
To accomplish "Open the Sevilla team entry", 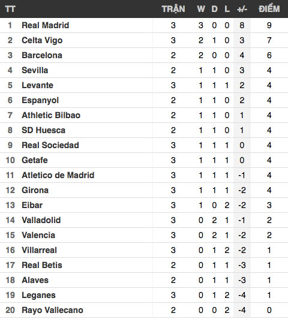I will point(35,70).
